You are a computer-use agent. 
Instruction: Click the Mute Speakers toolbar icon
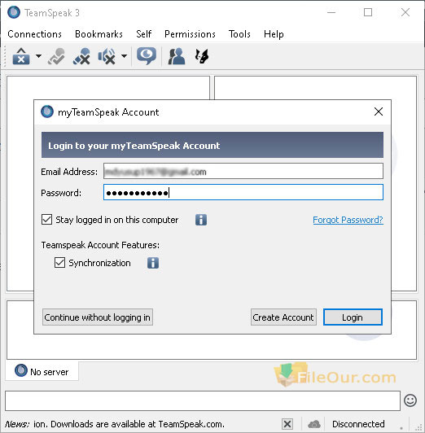pyautogui.click(x=107, y=56)
